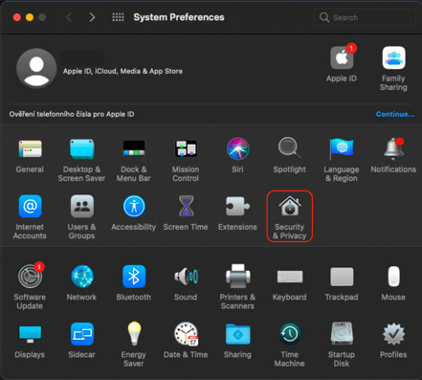The width and height of the screenshot is (422, 380).
Task: Minimize the System Preferences window
Action: (x=30, y=17)
